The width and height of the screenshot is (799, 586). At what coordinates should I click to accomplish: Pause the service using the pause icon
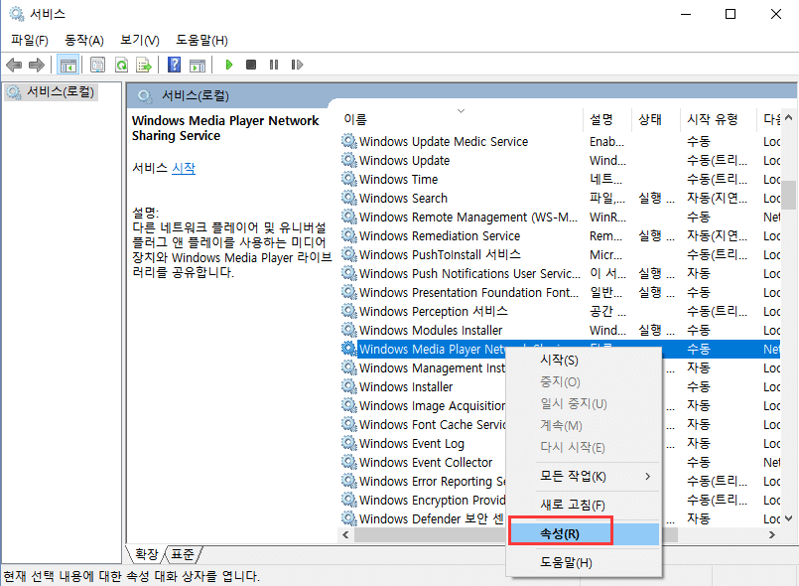click(274, 65)
